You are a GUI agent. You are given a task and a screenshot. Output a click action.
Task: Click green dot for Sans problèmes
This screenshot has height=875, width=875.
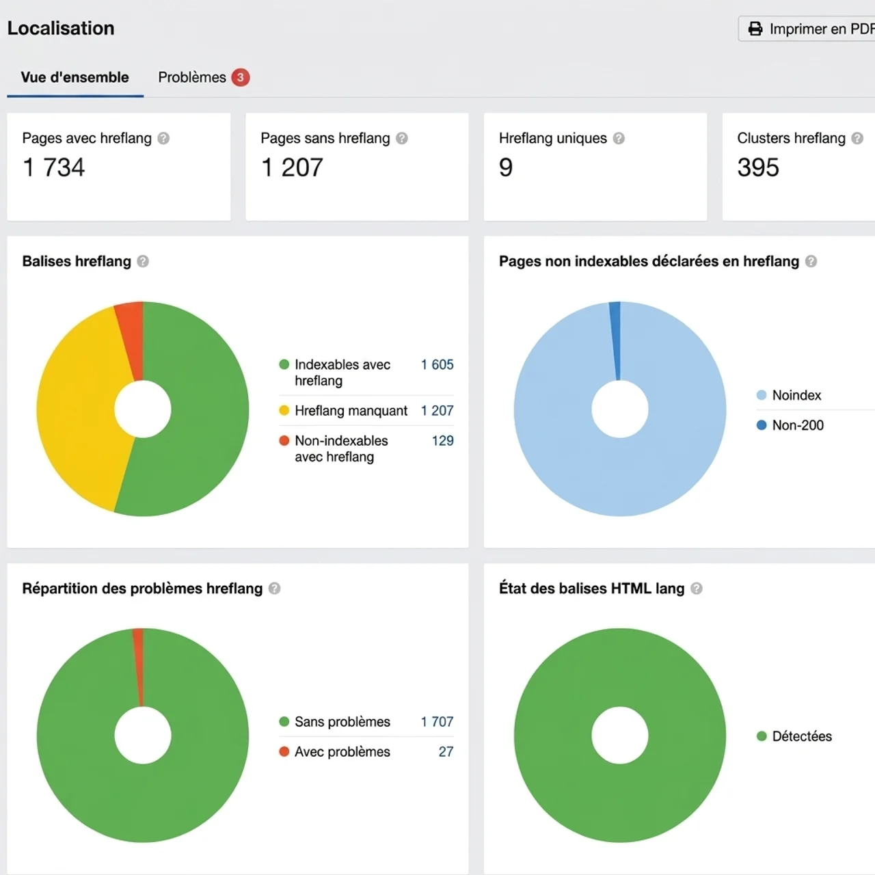[284, 721]
